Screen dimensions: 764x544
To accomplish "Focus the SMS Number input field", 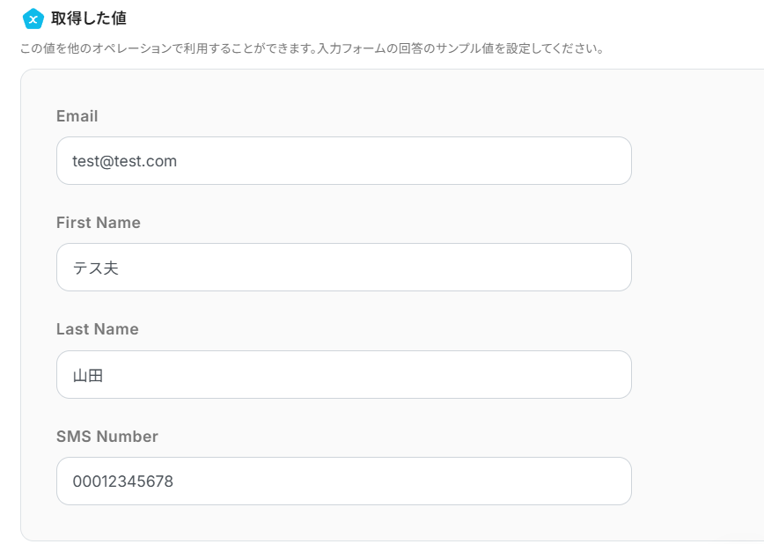I will tap(343, 482).
